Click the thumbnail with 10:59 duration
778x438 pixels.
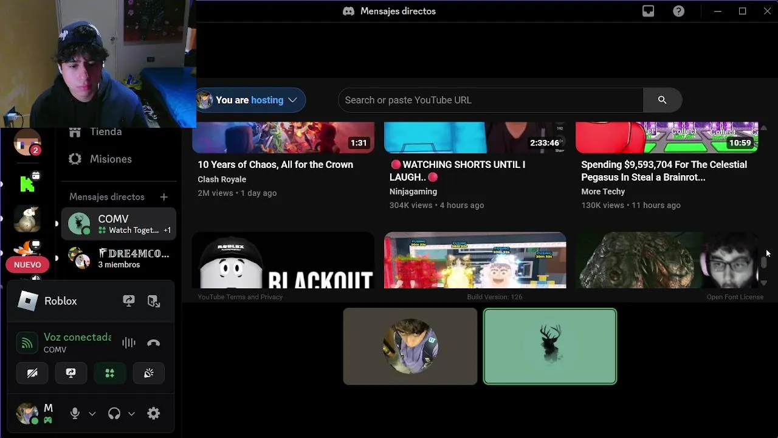coord(667,137)
